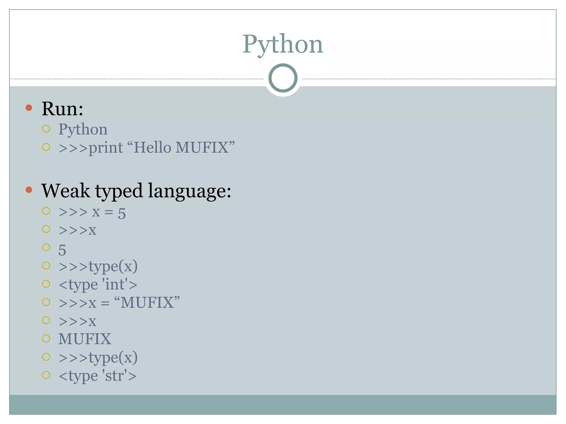This screenshot has width=566, height=424.
Task: Select the line "<type 'int'>"
Action: 98,285
